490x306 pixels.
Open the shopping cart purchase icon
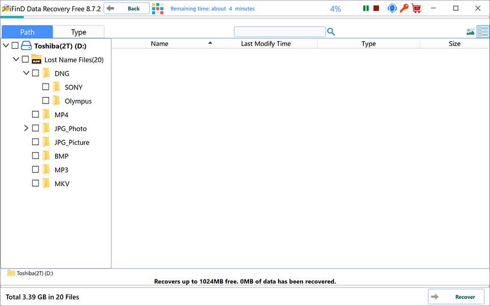(x=416, y=9)
